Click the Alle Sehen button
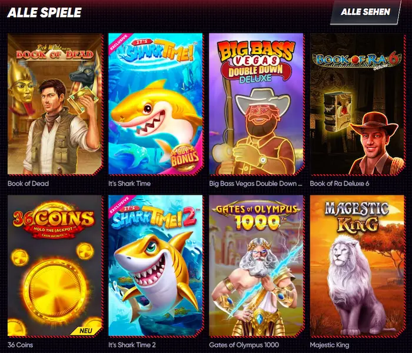 point(366,12)
